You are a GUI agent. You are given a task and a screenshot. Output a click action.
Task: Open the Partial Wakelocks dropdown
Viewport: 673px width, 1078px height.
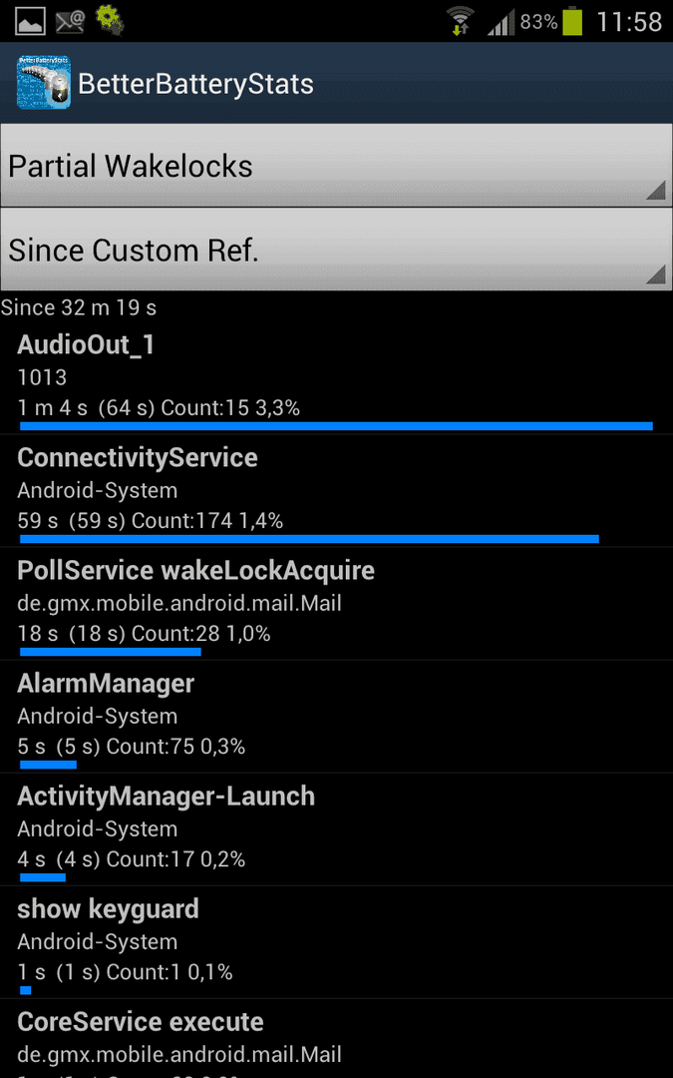point(337,166)
